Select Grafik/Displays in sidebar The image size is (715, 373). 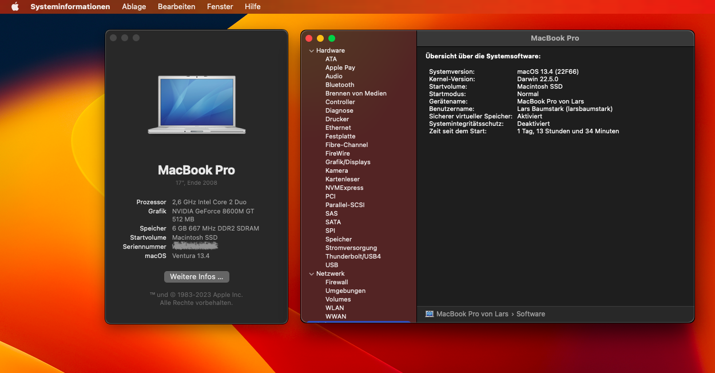pyautogui.click(x=348, y=162)
